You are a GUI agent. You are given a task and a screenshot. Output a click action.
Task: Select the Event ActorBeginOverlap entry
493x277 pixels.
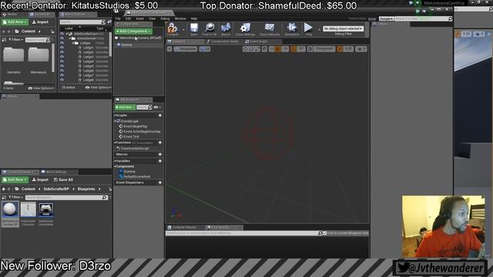click(139, 132)
